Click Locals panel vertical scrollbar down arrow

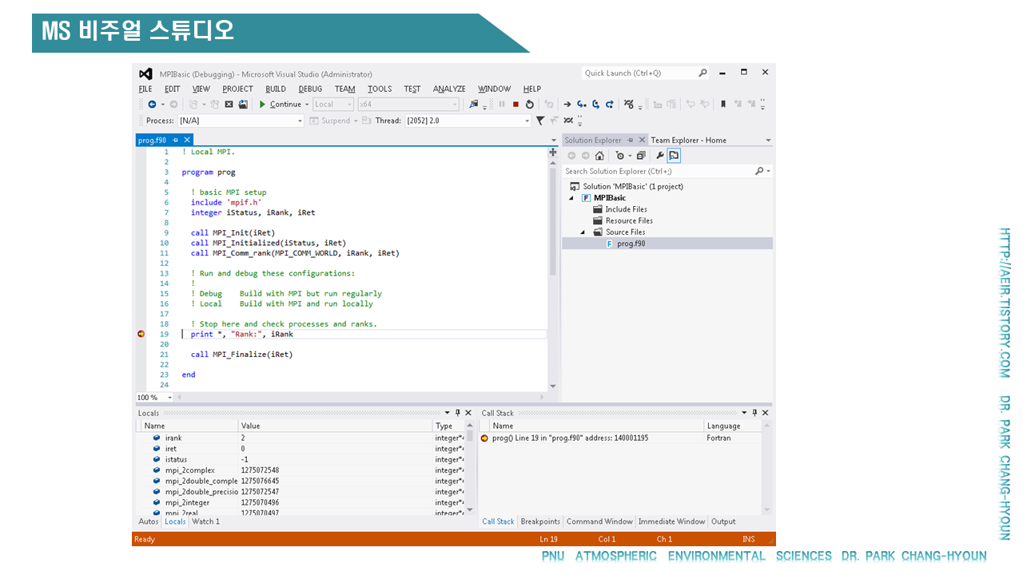pyautogui.click(x=470, y=510)
